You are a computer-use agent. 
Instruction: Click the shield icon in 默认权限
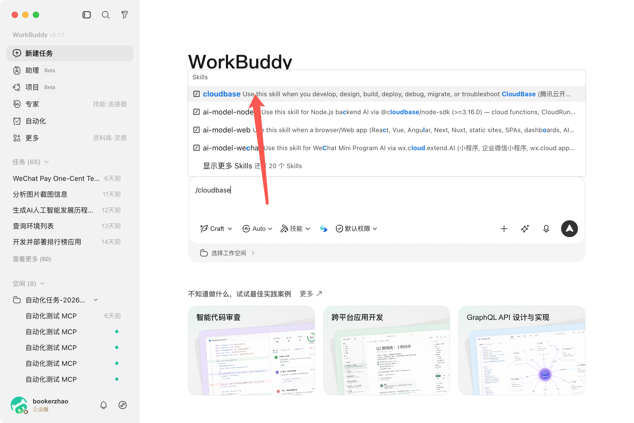click(x=339, y=229)
